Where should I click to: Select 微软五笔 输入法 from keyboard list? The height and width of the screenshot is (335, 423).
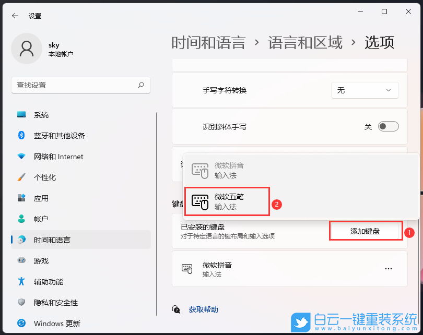(x=227, y=201)
